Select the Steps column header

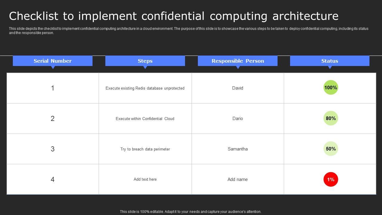pyautogui.click(x=145, y=61)
